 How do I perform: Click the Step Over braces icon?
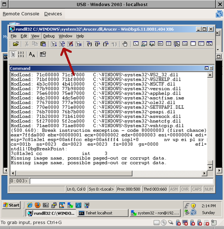[97, 44]
